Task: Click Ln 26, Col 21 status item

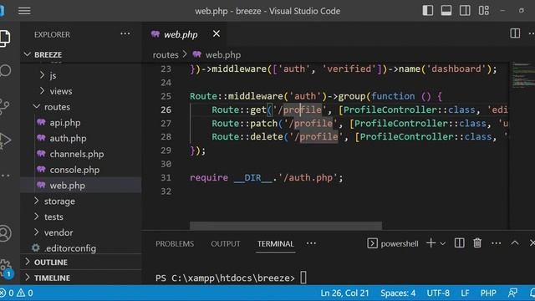Action: [x=344, y=293]
